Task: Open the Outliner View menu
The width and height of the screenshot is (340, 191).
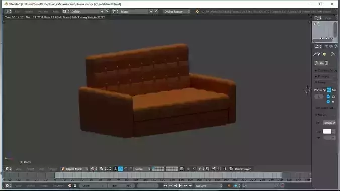Action: click(x=328, y=18)
